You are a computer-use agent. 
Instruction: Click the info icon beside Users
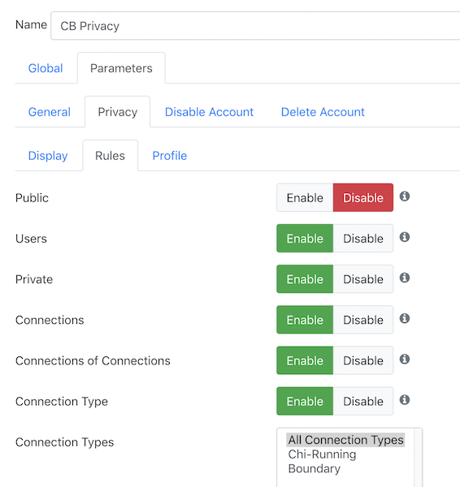[404, 237]
